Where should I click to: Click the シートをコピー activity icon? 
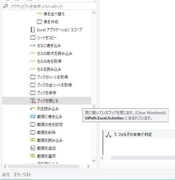(33, 38)
